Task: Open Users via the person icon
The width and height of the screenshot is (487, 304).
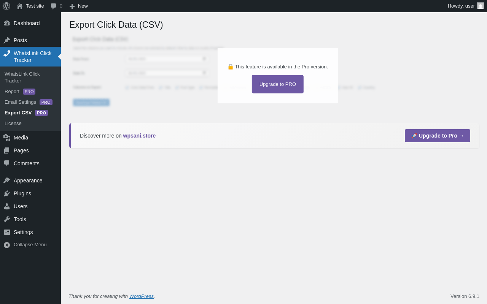Action: 7,206
